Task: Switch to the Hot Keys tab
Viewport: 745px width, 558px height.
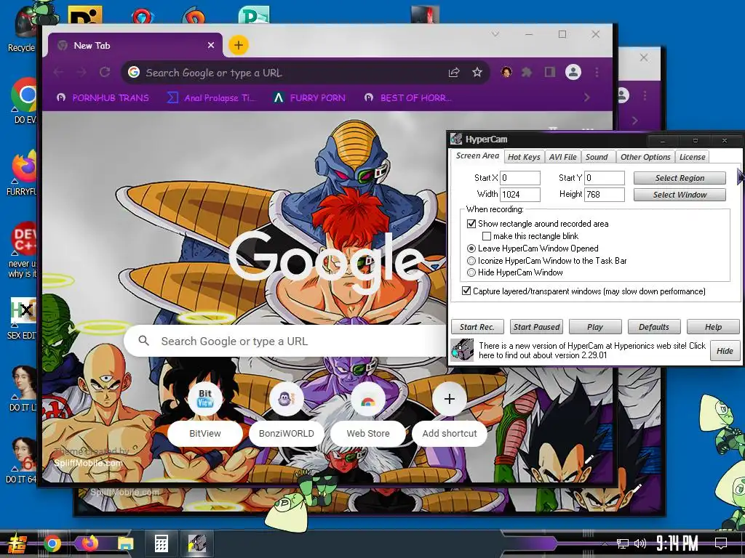Action: (524, 157)
